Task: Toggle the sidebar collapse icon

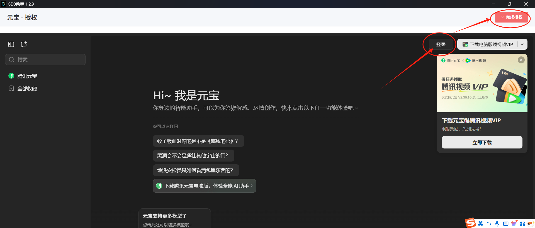Action: [11, 44]
